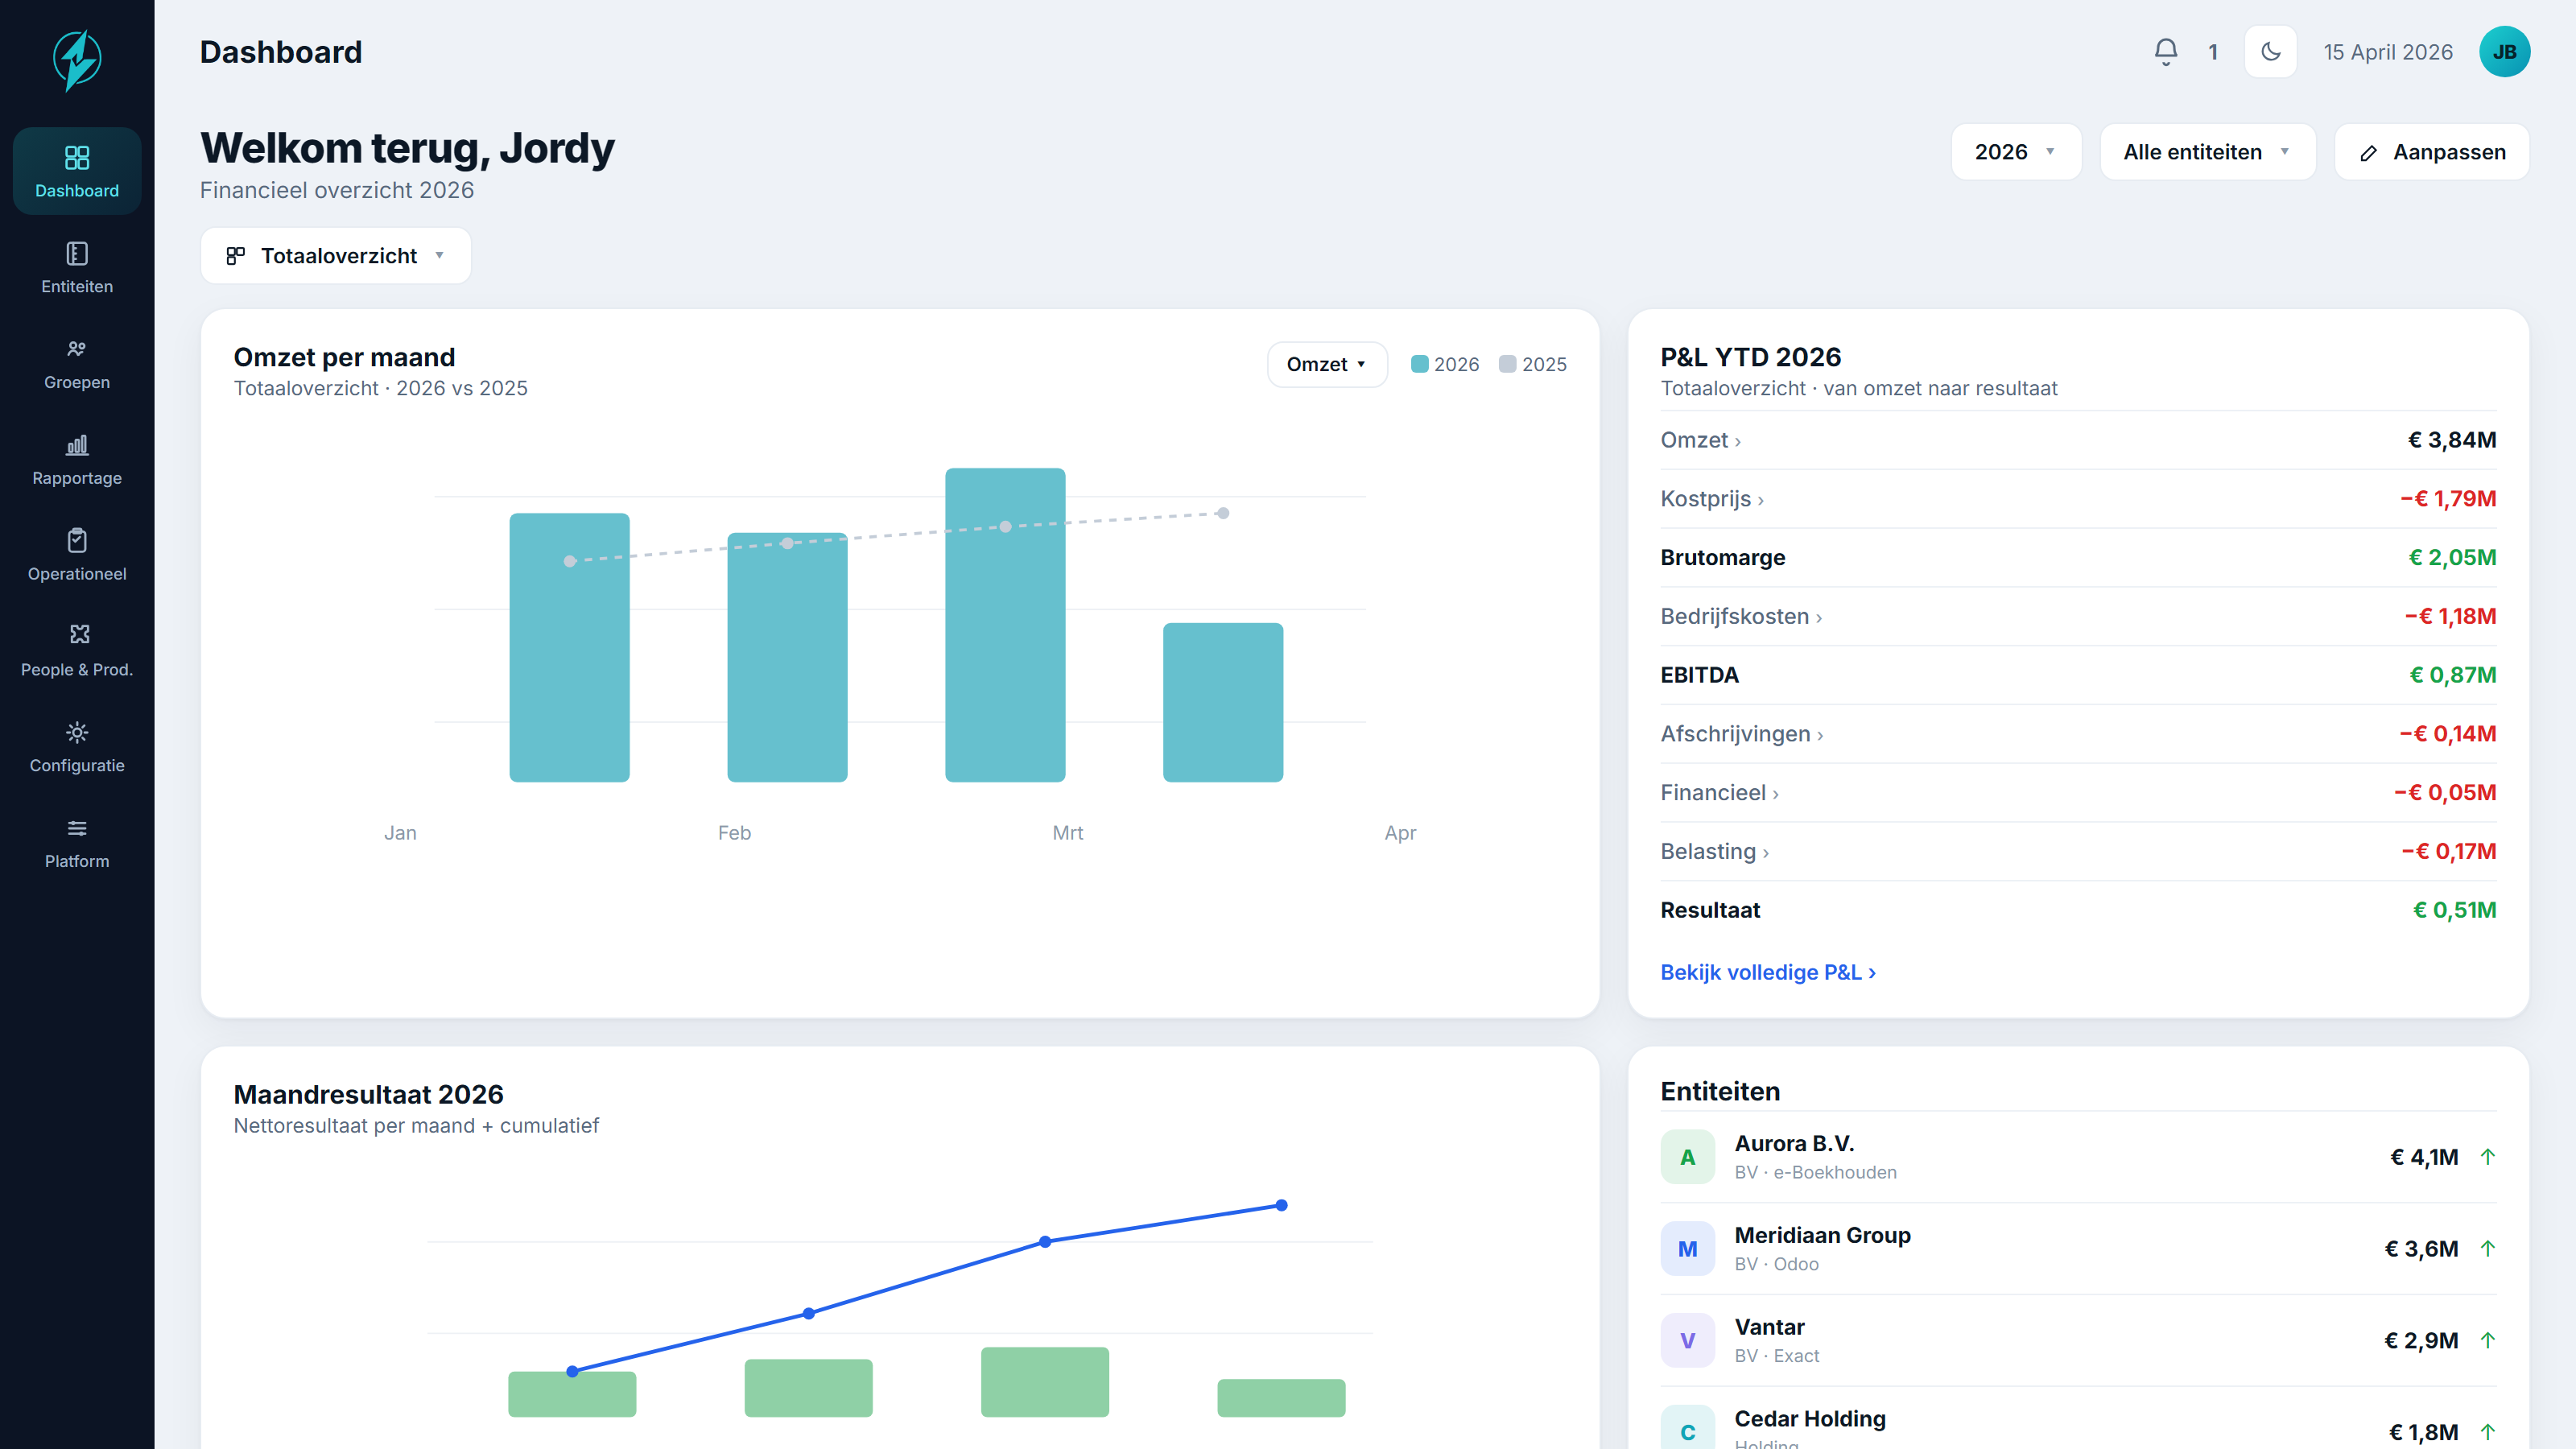Select the EBITDA € 0,87M value
The width and height of the screenshot is (2576, 1449).
click(x=2453, y=675)
